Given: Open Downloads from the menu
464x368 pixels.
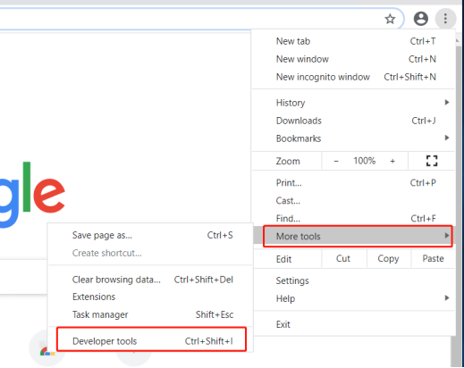Looking at the screenshot, I should tap(353, 121).
